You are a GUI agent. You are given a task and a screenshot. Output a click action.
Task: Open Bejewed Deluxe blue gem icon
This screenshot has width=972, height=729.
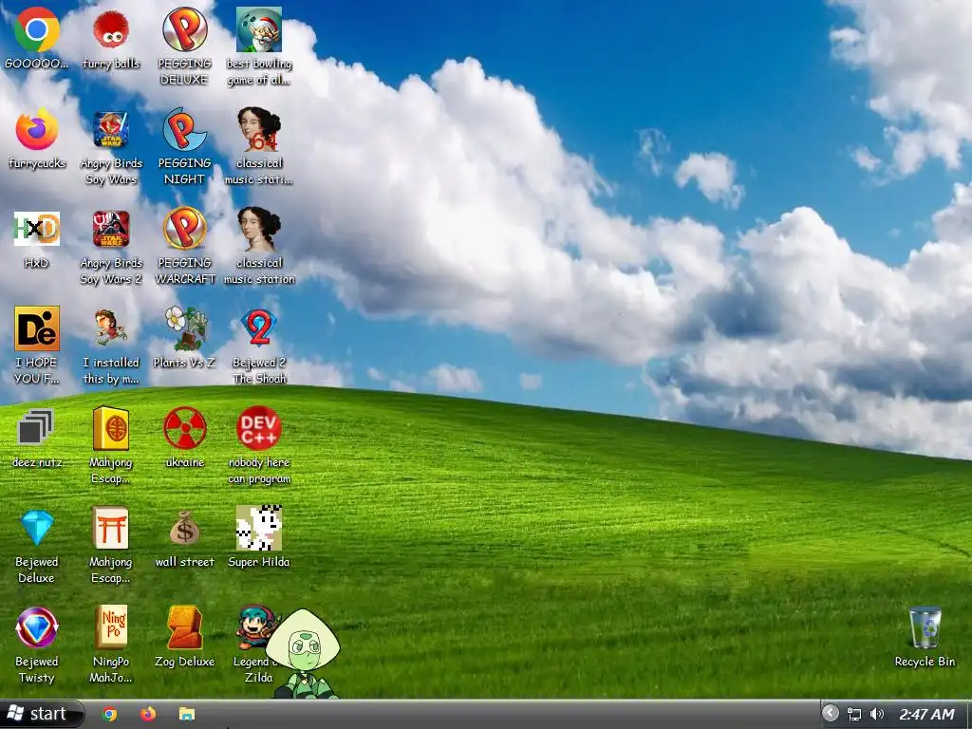point(37,528)
